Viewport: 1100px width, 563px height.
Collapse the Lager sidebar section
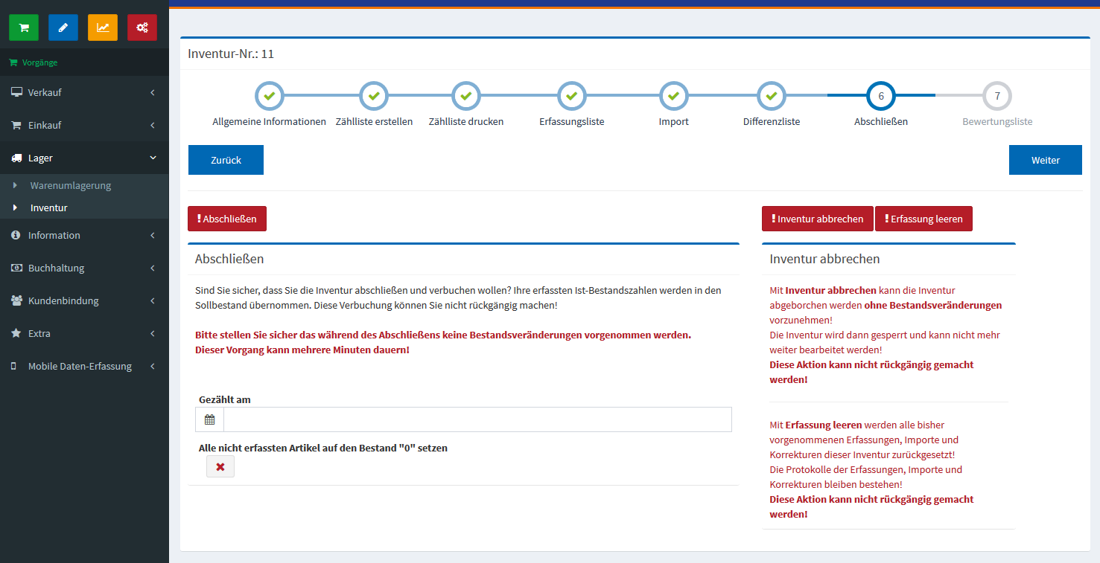84,158
